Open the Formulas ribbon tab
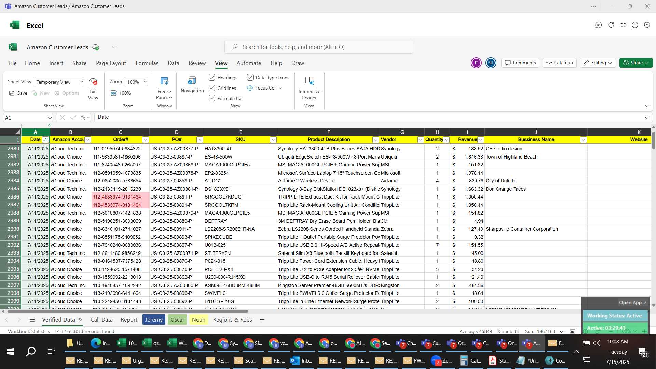656x369 pixels. coord(147,63)
